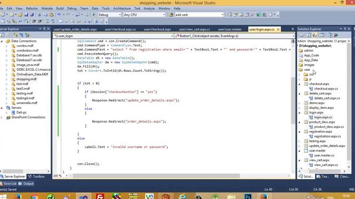
Task: Start debugging with the green play icon
Action: point(94,15)
